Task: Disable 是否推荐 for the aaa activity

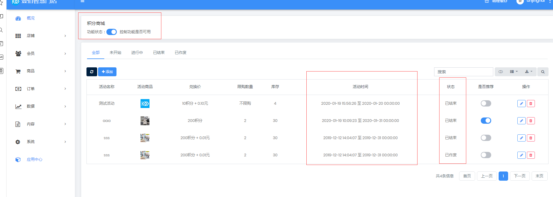Action: tap(486, 121)
